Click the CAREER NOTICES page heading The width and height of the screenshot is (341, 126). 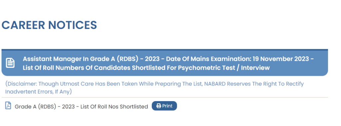(x=49, y=25)
